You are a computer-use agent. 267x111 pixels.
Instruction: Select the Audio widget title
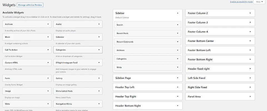pos(59,24)
